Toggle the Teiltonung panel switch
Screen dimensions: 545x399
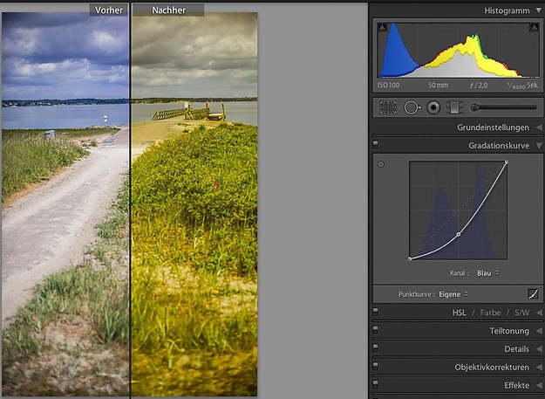(376, 331)
